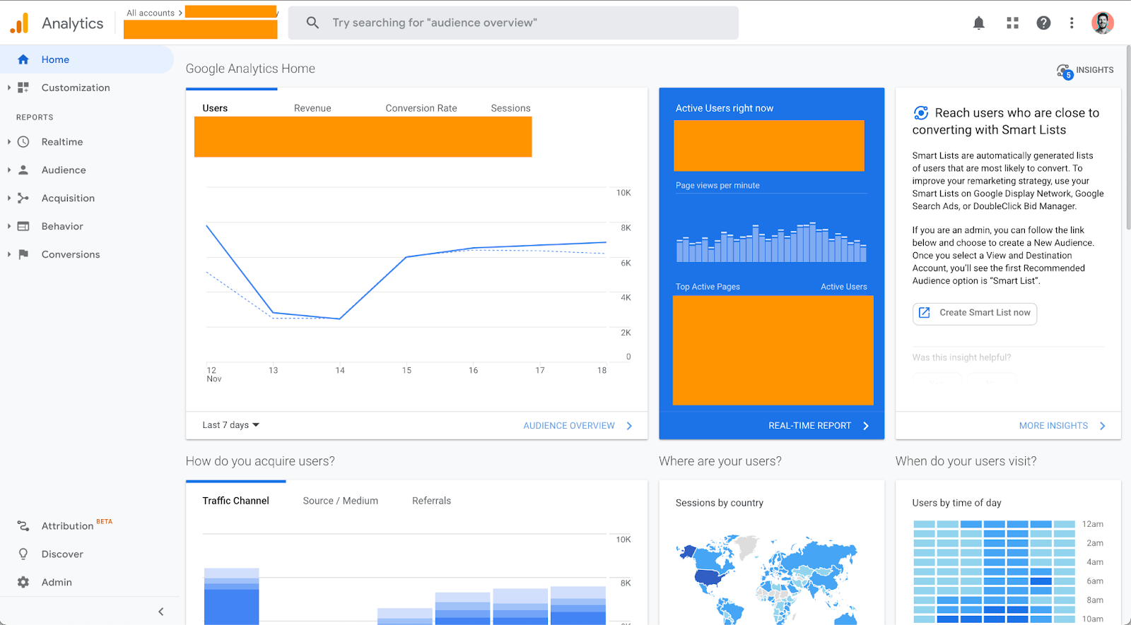Screen dimensions: 1131x625
Task: Open the Real-Time Report link
Action: click(810, 426)
